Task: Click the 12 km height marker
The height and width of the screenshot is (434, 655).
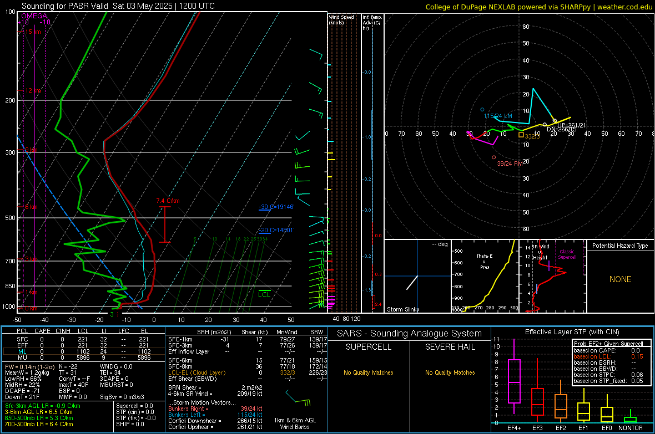Action: 33,90
